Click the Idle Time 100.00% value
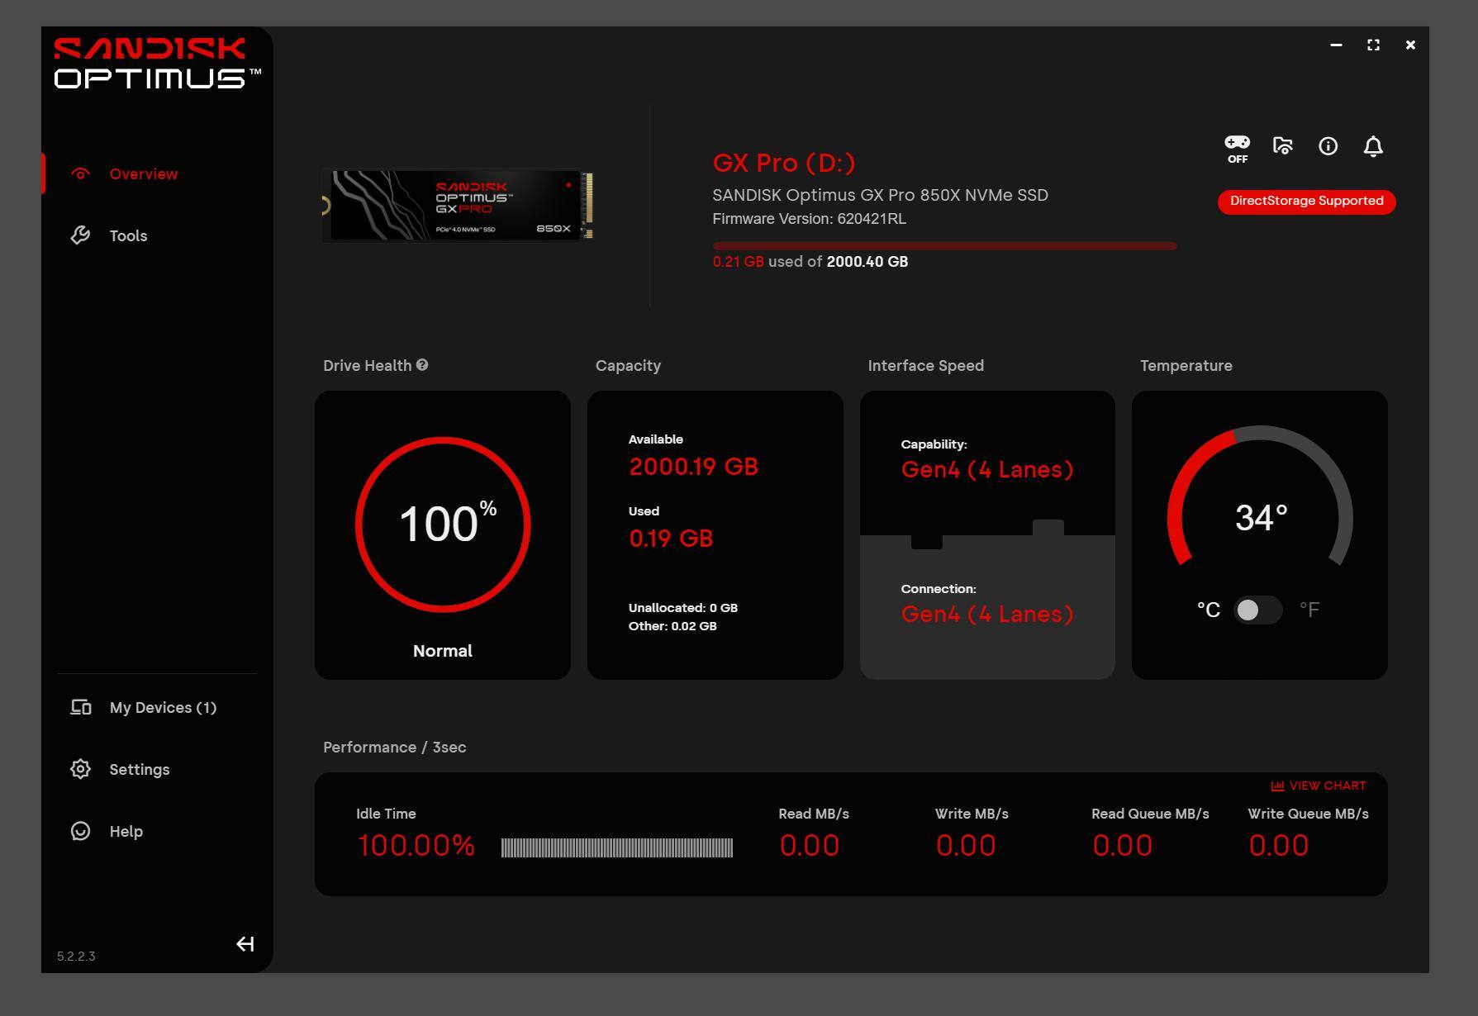 (416, 846)
